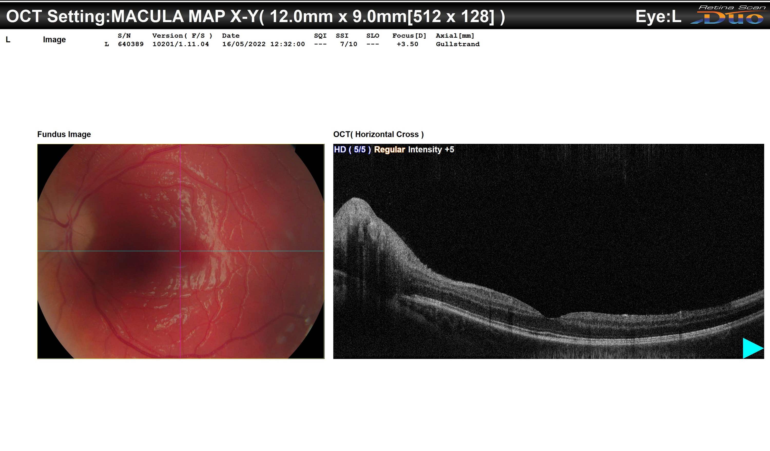Click the 'Focus[D]' column header
The width and height of the screenshot is (770, 451).
tap(409, 35)
